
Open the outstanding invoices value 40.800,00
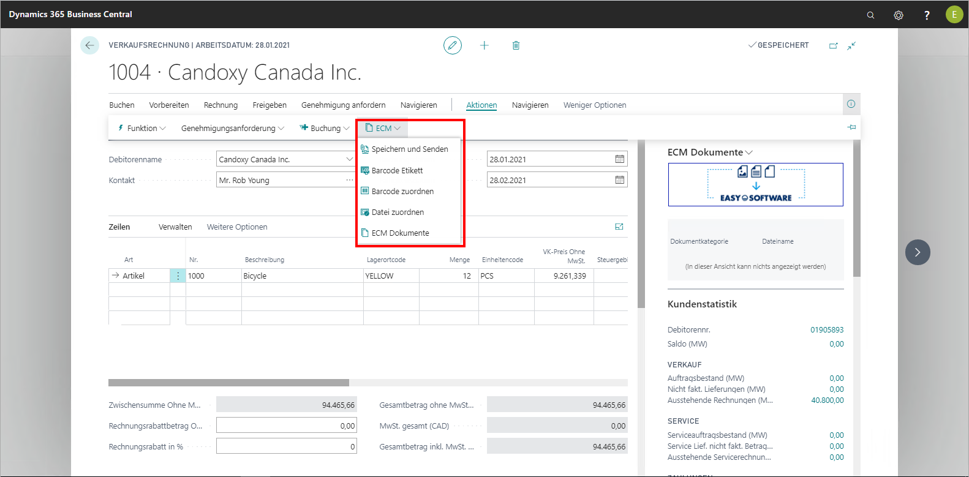(828, 400)
